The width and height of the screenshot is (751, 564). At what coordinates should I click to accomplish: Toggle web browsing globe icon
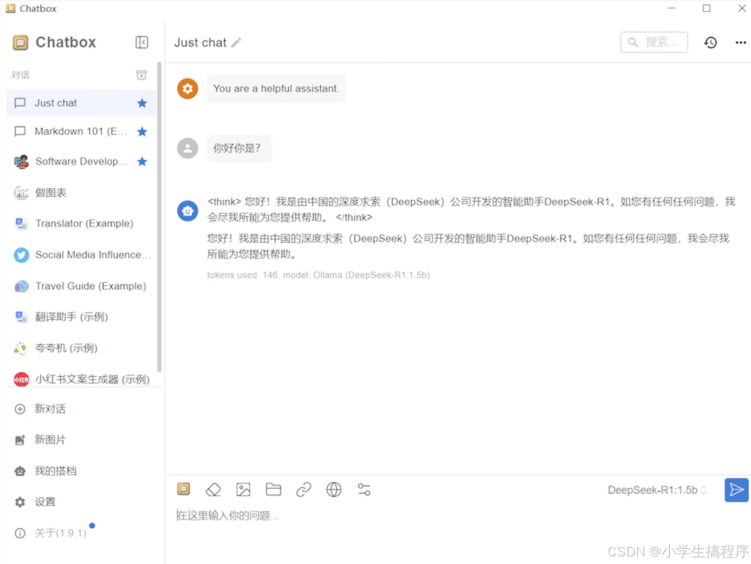coord(334,490)
